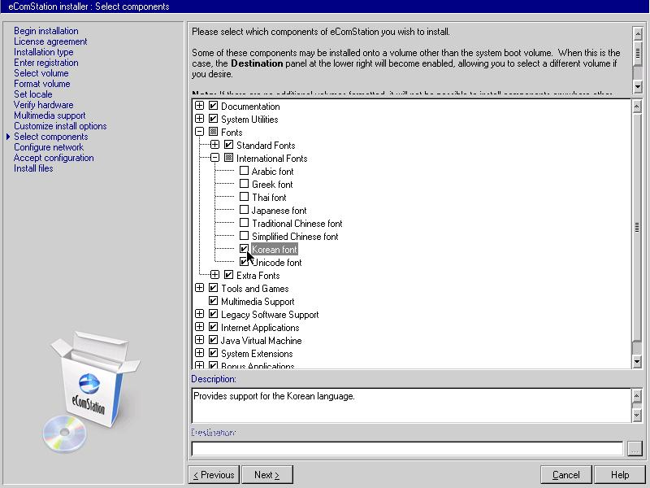Toggle Legacy Software Support checkbox

(213, 314)
